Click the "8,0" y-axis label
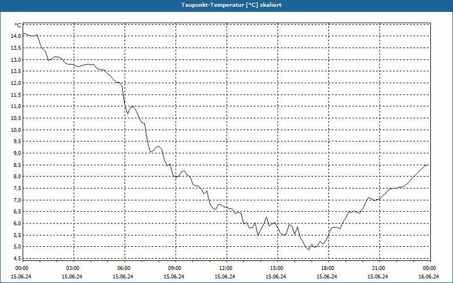Viewport: 453px width, 283px height. click(x=17, y=177)
